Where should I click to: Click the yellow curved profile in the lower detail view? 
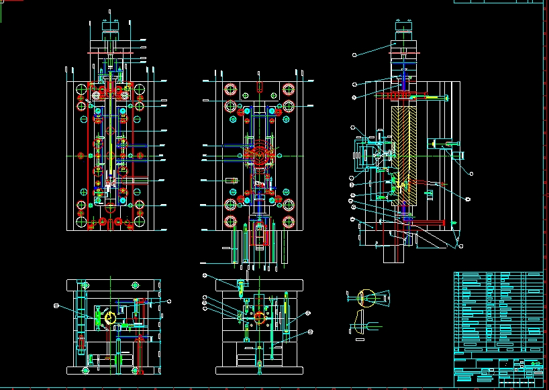[359, 322]
